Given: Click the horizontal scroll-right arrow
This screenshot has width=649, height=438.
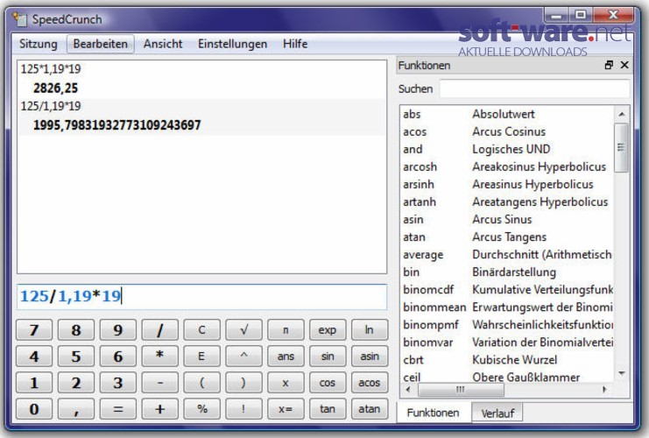Looking at the screenshot, I should click(x=604, y=390).
